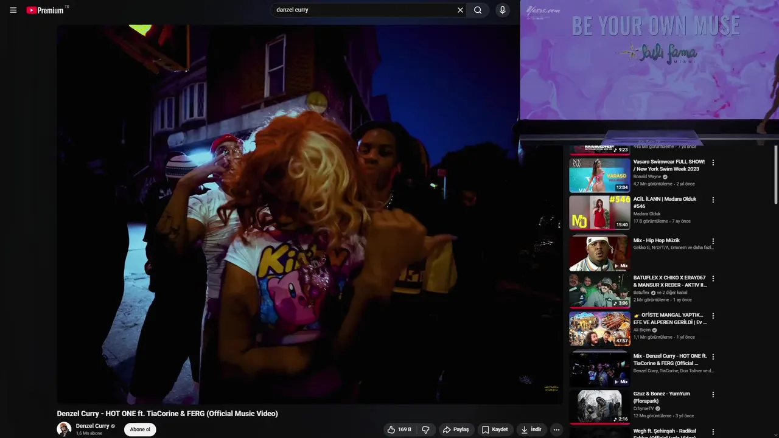Image resolution: width=779 pixels, height=438 pixels.
Task: Open Gzuz & Bonez - YumYum title
Action: (x=662, y=397)
